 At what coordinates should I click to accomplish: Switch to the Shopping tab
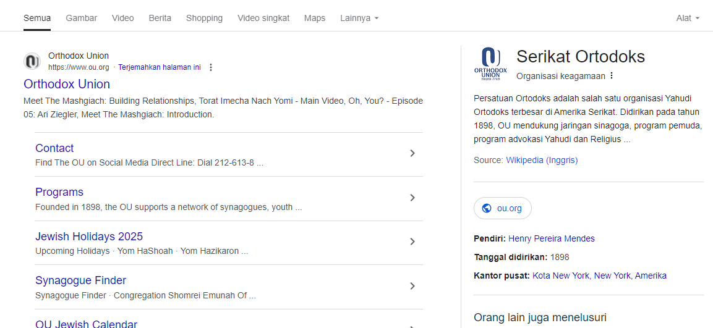[204, 18]
